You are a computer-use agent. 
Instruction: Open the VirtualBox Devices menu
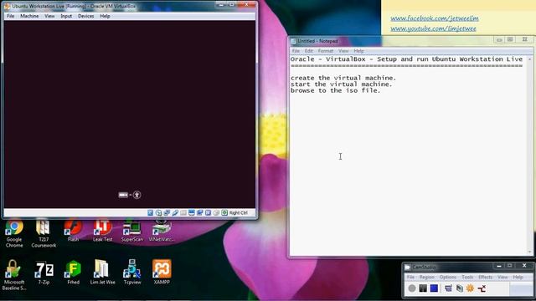[85, 16]
